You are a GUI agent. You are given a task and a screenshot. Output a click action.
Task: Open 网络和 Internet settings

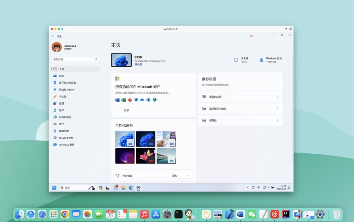[x=75, y=90]
